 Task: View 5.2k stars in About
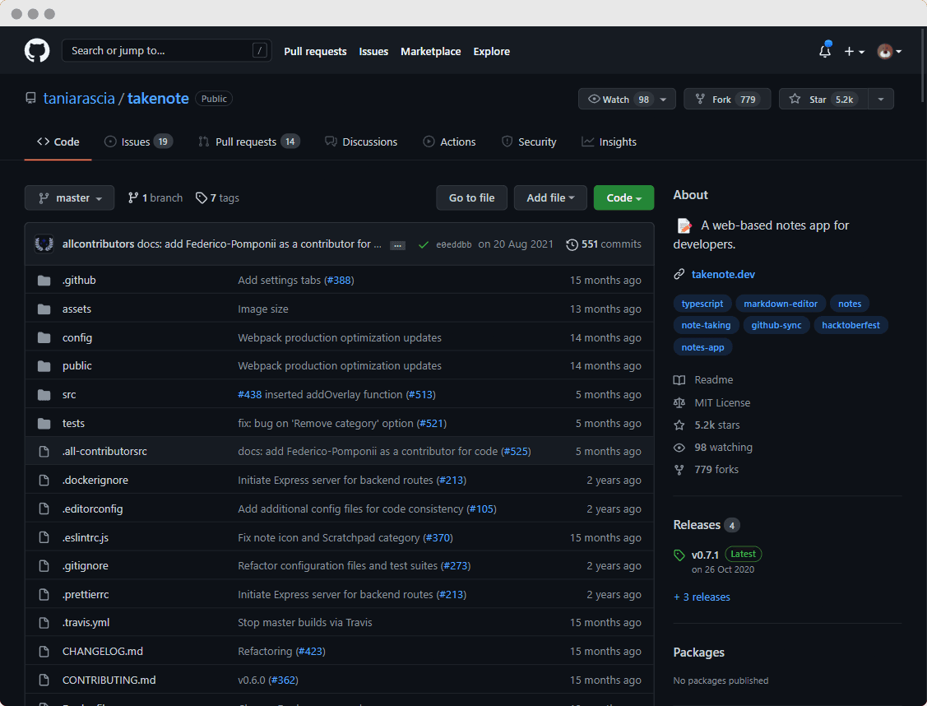click(x=707, y=425)
